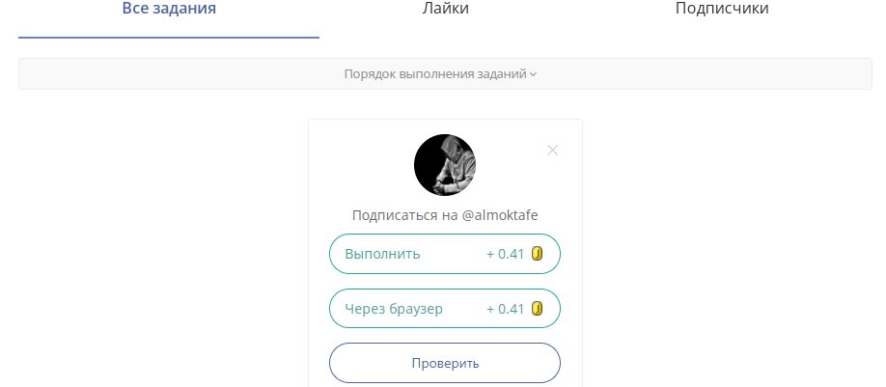Click the chevron next to Порядок выполнения заданий

[534, 74]
